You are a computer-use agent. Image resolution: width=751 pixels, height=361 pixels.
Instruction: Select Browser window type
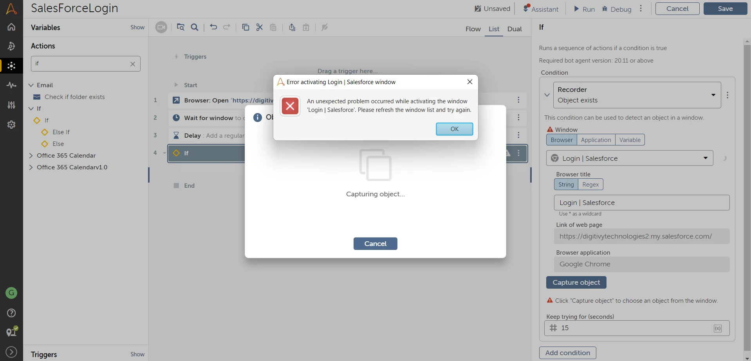click(561, 140)
